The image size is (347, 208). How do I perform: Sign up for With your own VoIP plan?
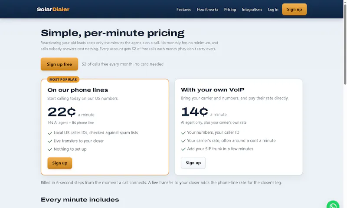tap(193, 163)
